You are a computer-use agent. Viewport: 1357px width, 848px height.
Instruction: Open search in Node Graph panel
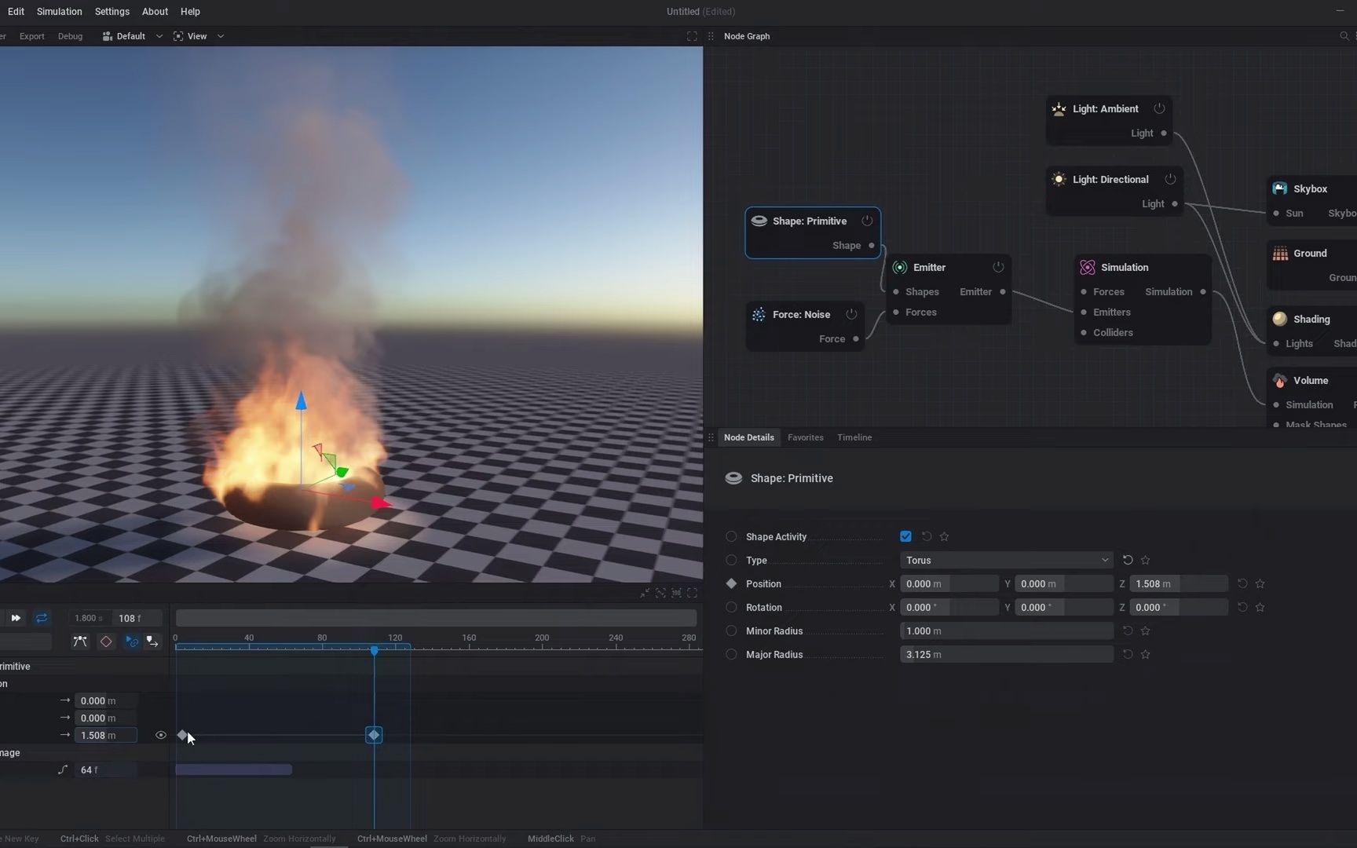click(x=1344, y=36)
